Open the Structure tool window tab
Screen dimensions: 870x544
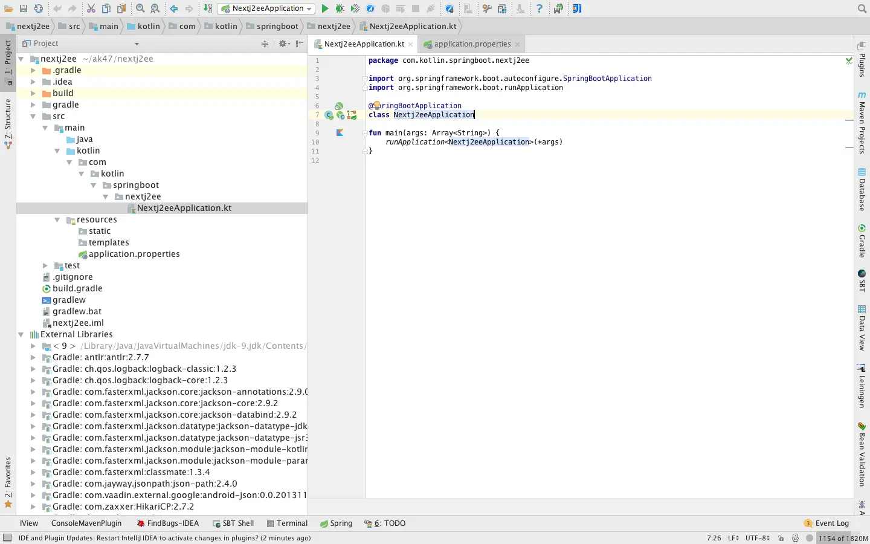click(8, 123)
